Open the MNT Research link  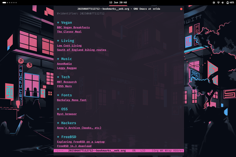pyautogui.click(x=67, y=82)
